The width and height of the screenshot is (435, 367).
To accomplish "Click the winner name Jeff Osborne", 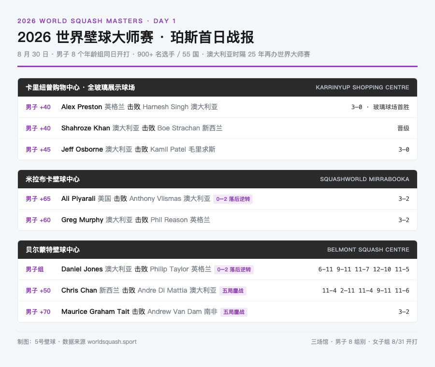I will click(x=82, y=149).
